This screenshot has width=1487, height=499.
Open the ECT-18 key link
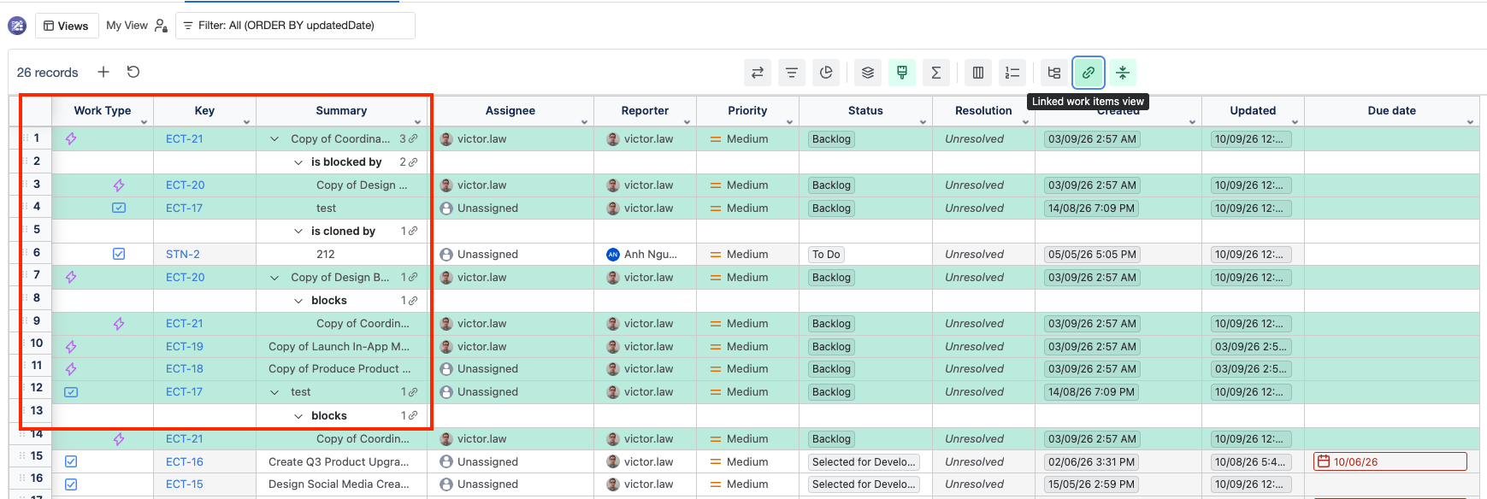(185, 369)
